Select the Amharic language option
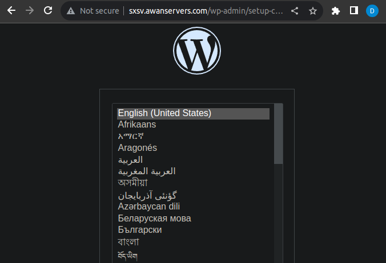Image resolution: width=386 pixels, height=263 pixels. click(x=193, y=136)
